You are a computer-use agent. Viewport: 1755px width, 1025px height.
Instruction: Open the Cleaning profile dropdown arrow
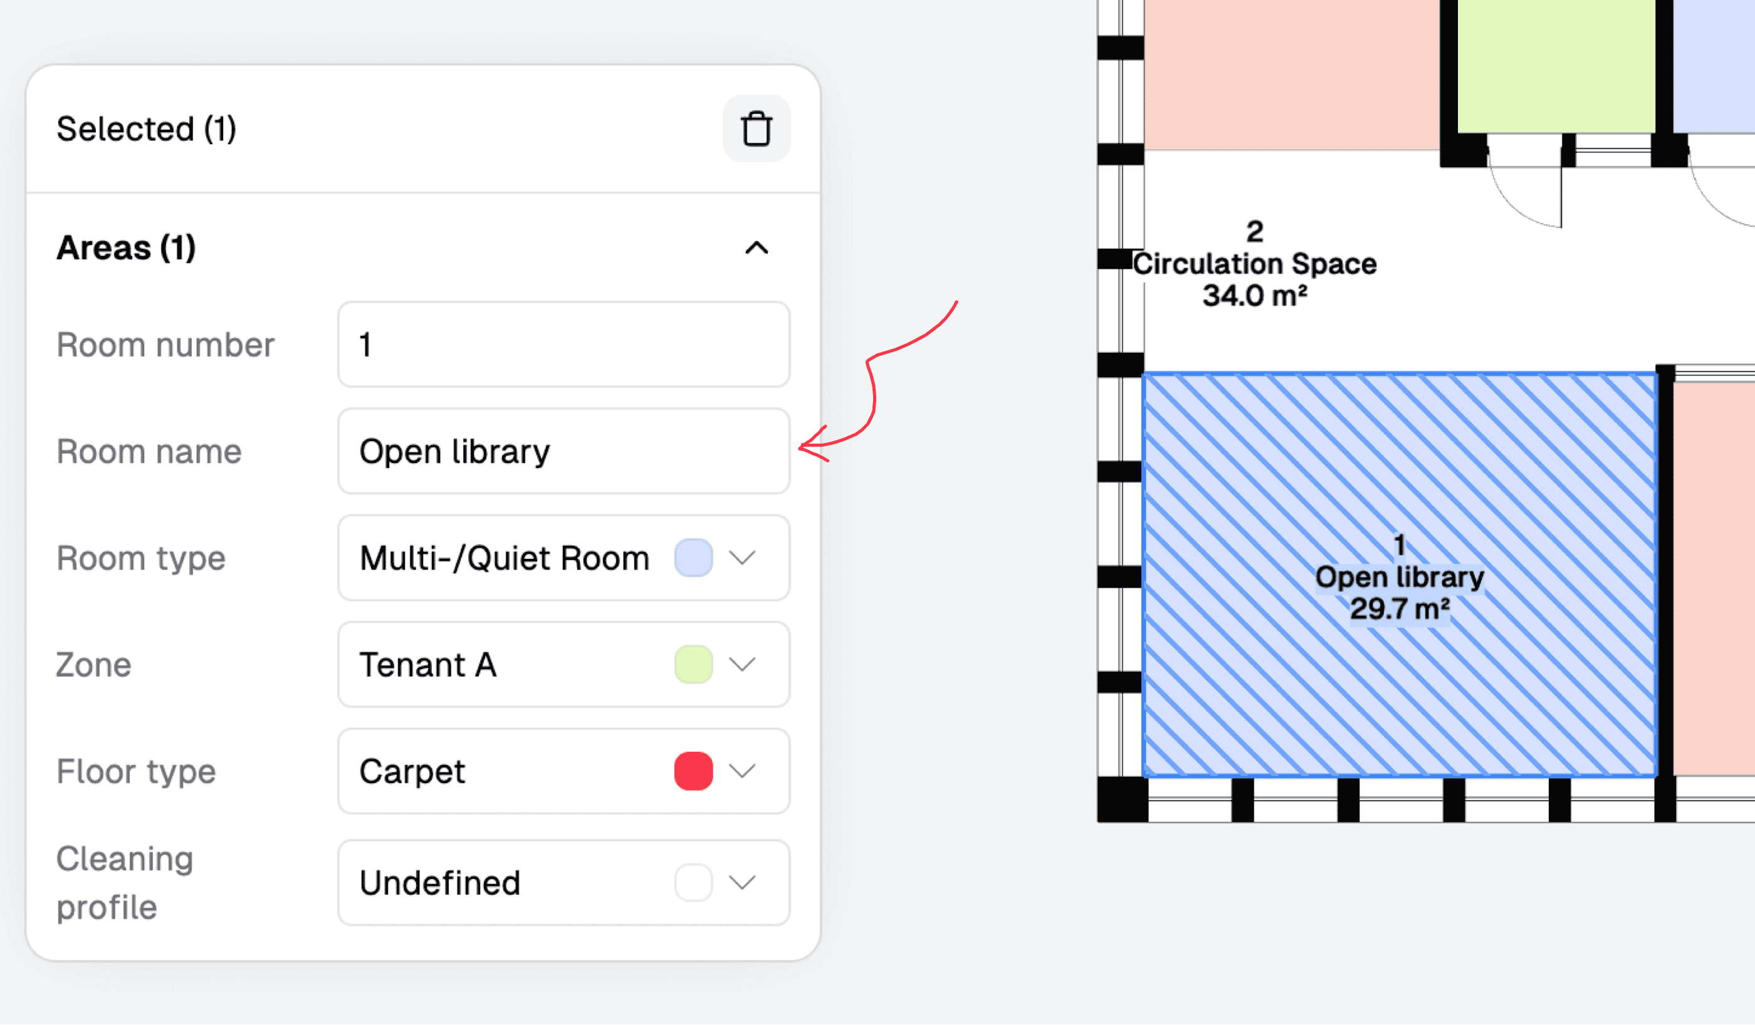pyautogui.click(x=742, y=882)
